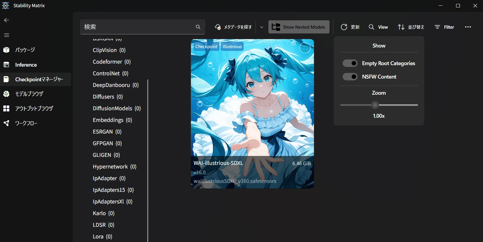Open the ワークフロー page

tap(36, 123)
